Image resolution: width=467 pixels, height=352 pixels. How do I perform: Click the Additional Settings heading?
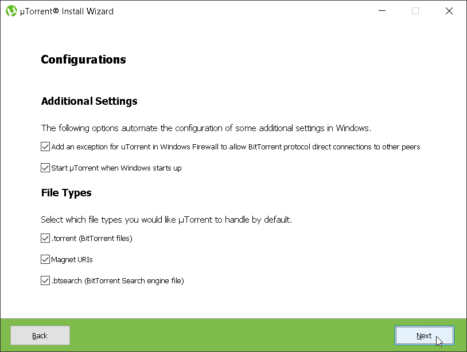(89, 101)
